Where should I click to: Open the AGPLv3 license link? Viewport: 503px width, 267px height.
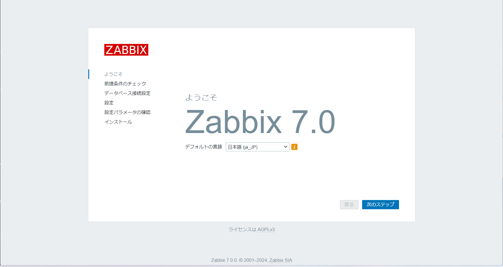point(266,230)
